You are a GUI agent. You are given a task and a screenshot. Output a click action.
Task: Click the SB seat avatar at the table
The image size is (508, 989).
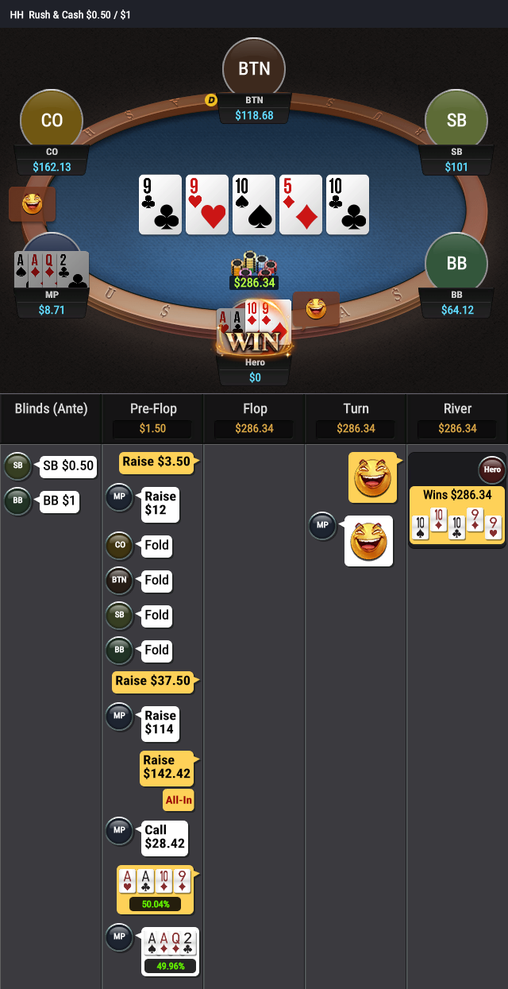[456, 121]
